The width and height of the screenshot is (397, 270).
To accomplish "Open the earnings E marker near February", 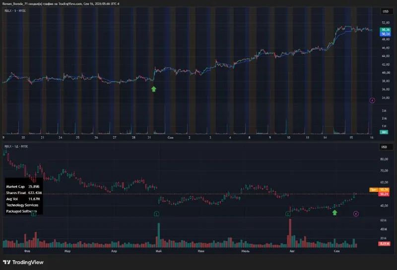I will 33,214.
